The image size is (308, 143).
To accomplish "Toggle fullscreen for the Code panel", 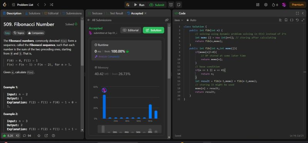I will coord(297,13).
